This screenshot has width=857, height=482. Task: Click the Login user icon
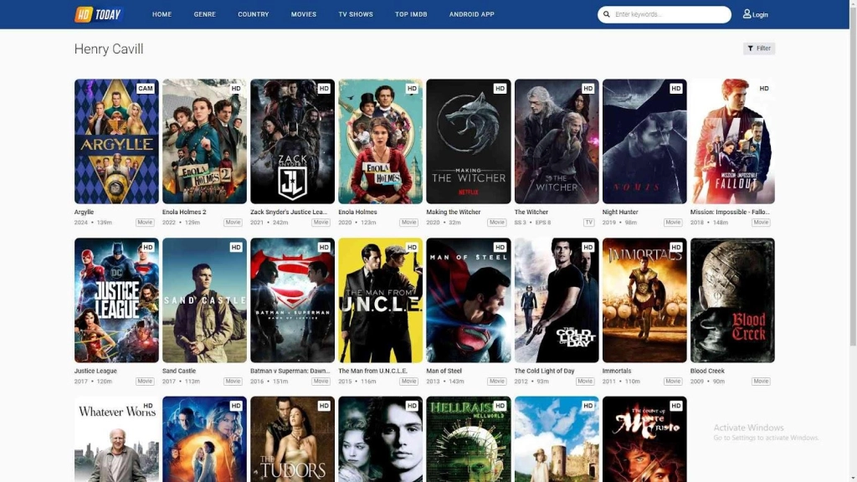coord(747,13)
